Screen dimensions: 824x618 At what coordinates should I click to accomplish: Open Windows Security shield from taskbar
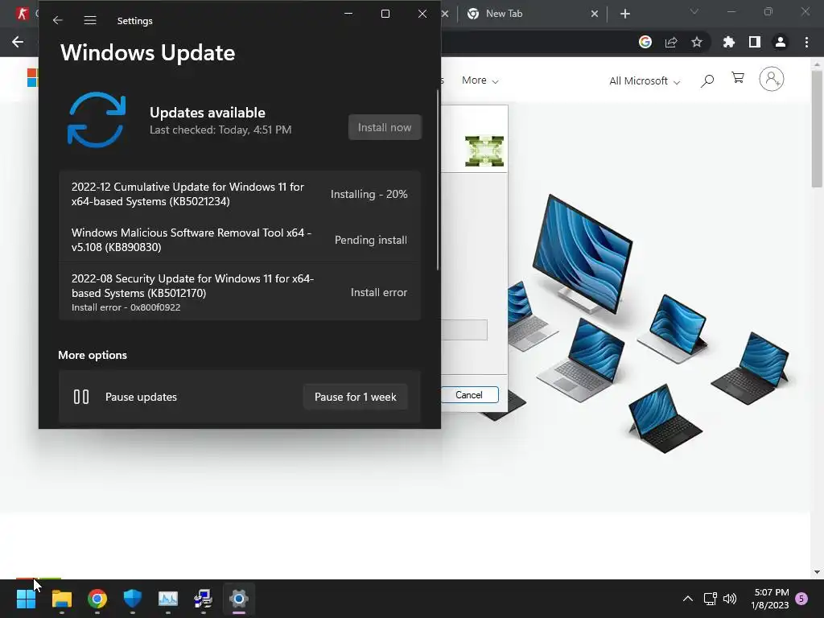click(x=133, y=599)
